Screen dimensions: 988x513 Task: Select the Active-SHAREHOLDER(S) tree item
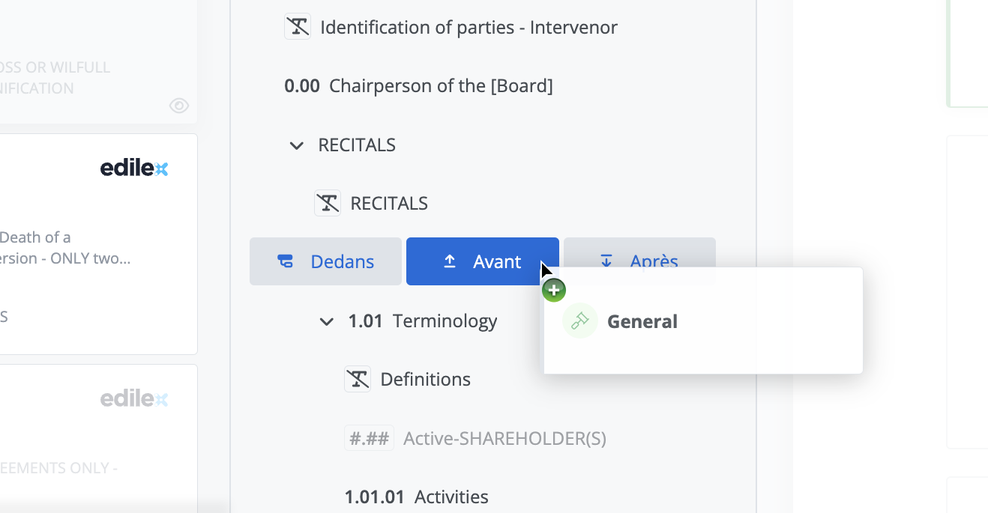pos(504,438)
